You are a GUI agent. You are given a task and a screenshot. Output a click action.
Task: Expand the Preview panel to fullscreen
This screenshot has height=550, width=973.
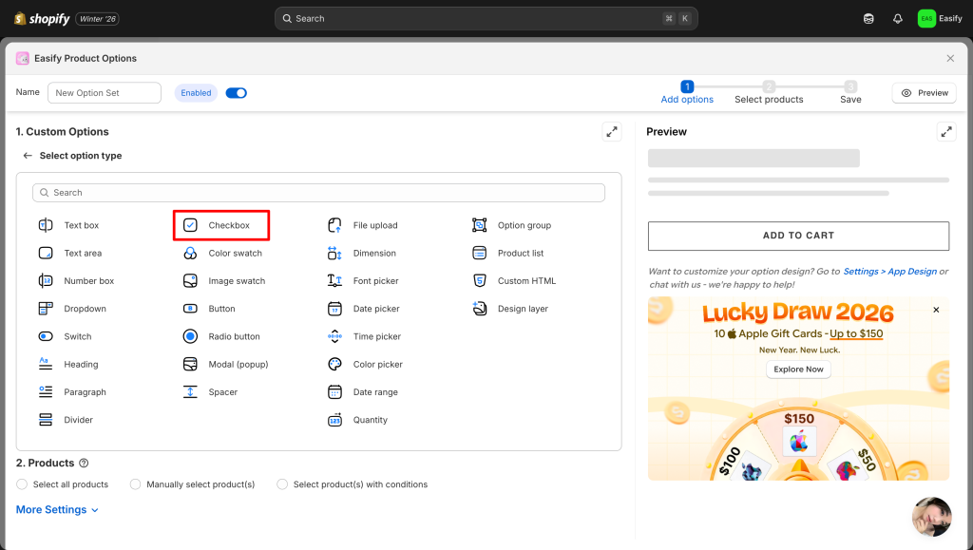[x=946, y=132]
